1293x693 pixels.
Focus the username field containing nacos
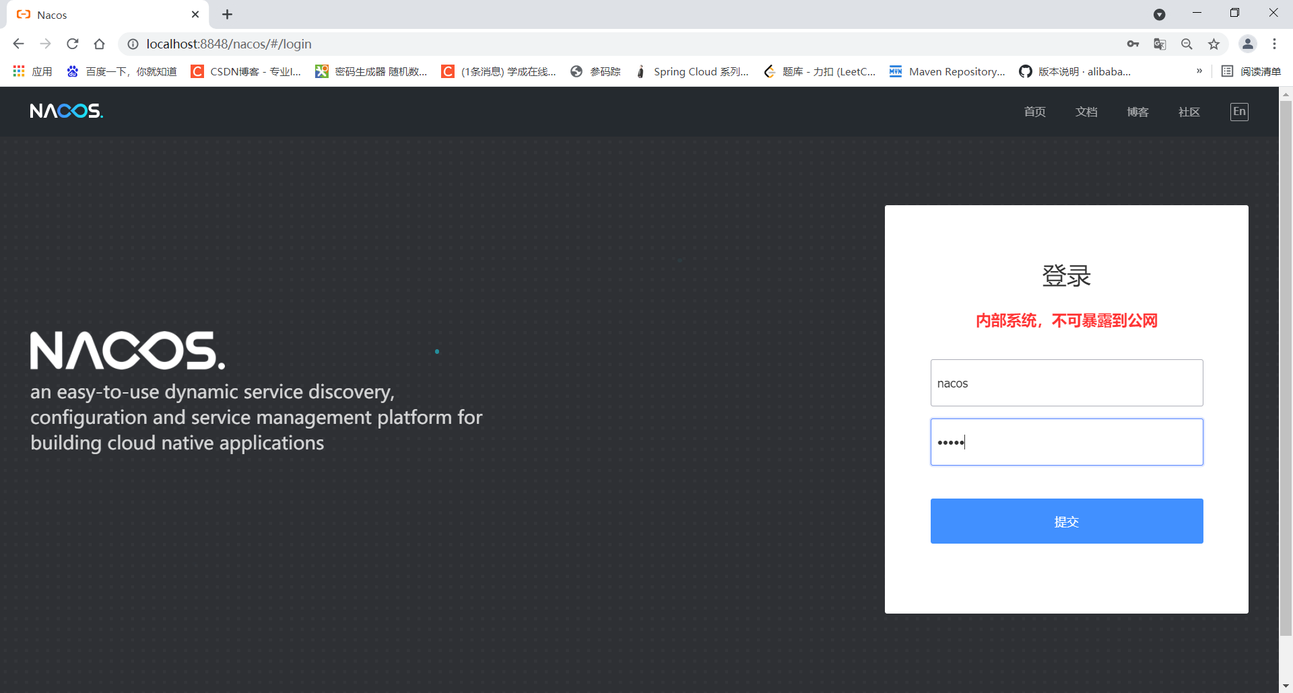1067,383
